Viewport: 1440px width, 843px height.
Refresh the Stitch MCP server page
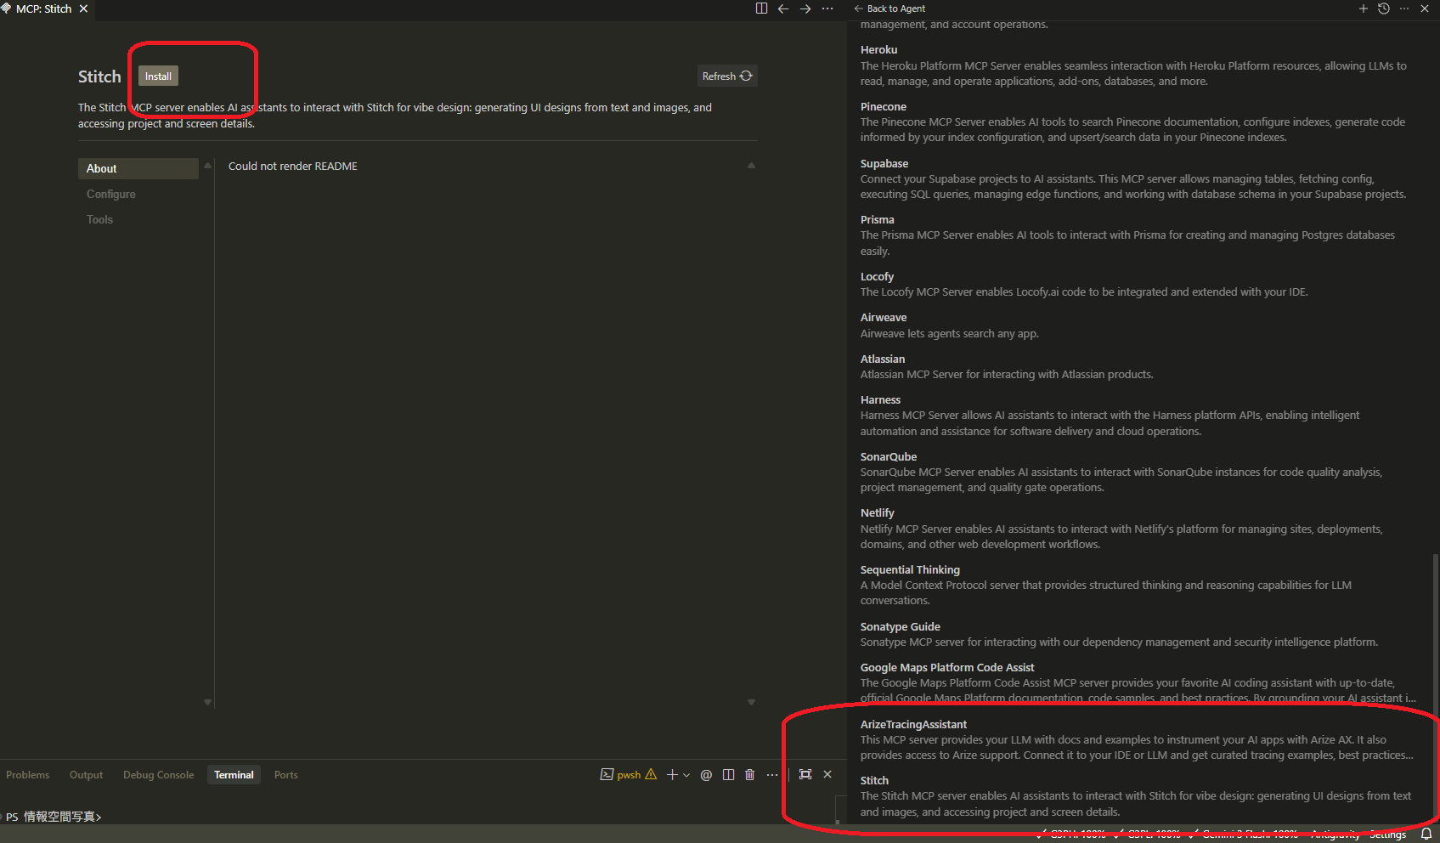(x=726, y=76)
